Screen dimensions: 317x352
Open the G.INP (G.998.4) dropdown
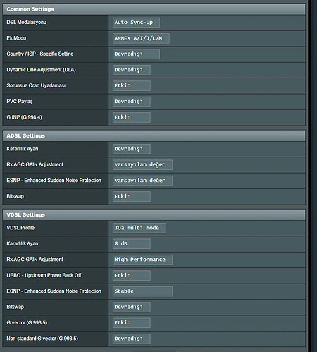pyautogui.click(x=132, y=117)
